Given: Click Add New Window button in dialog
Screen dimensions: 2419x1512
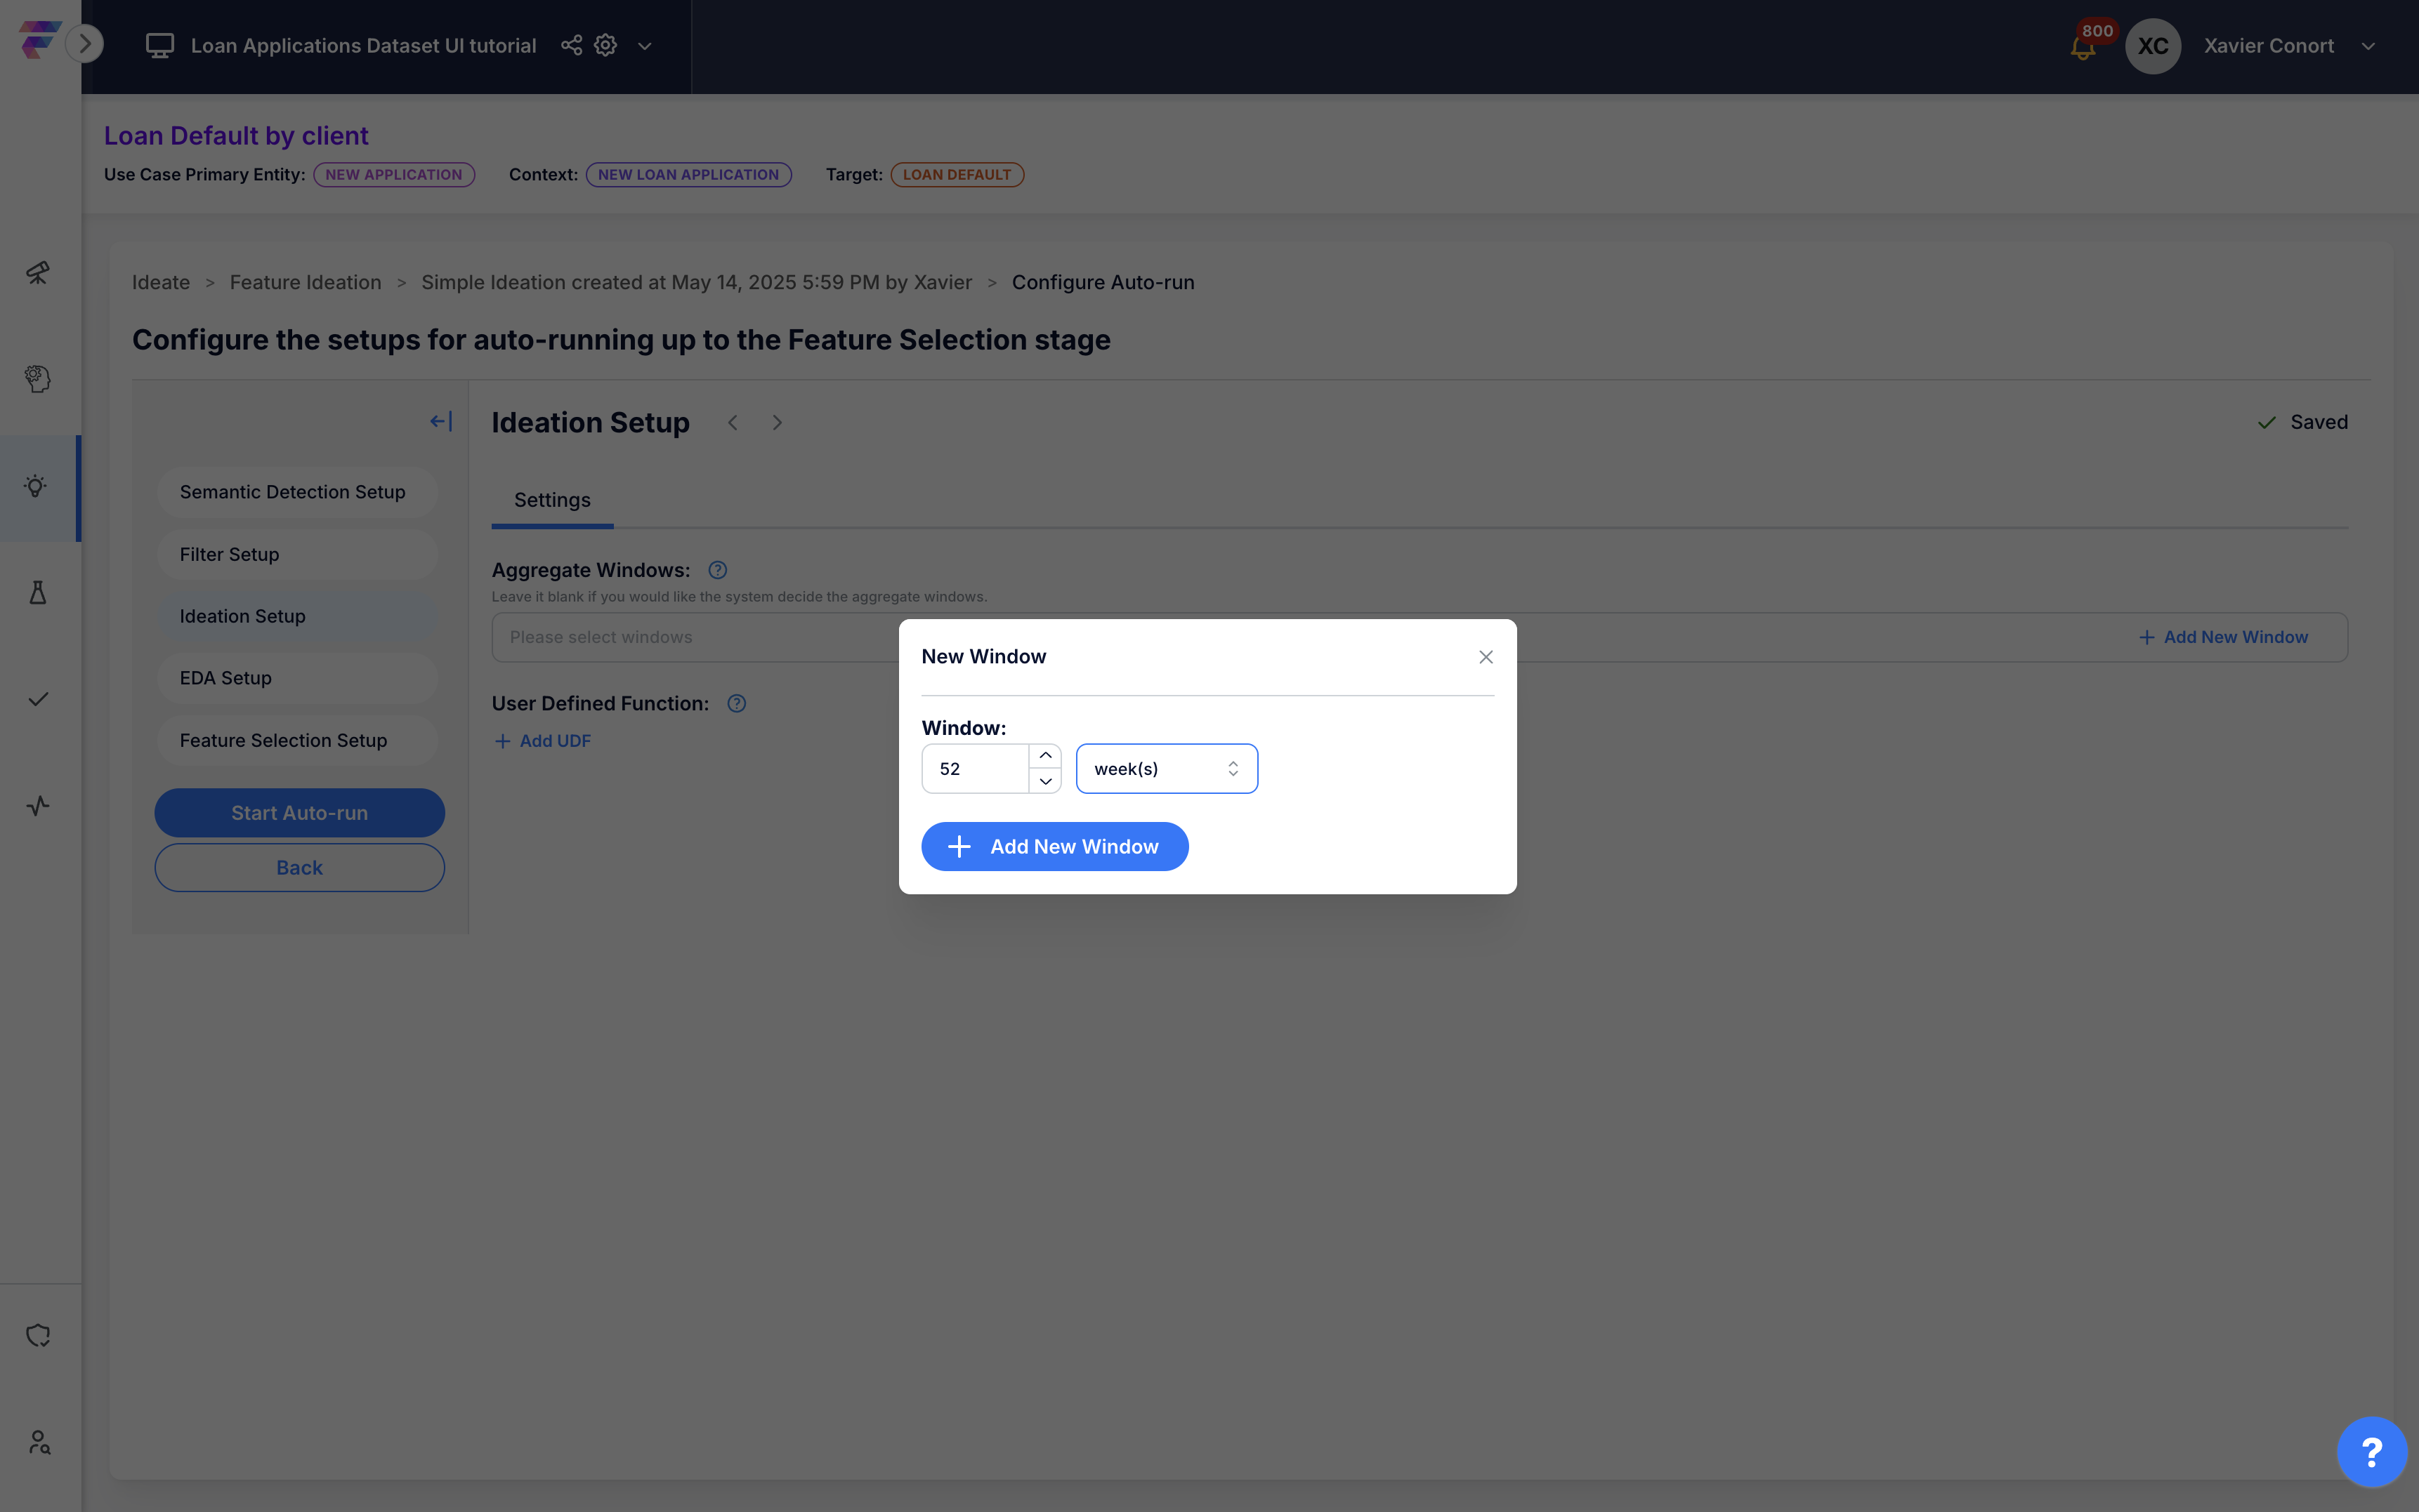Looking at the screenshot, I should 1054,847.
